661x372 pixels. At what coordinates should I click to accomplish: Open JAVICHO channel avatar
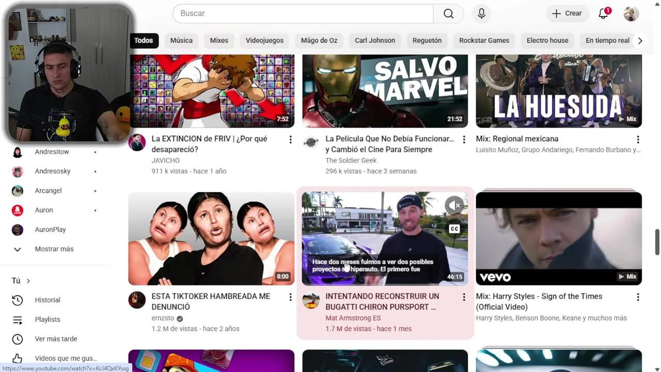(x=137, y=142)
